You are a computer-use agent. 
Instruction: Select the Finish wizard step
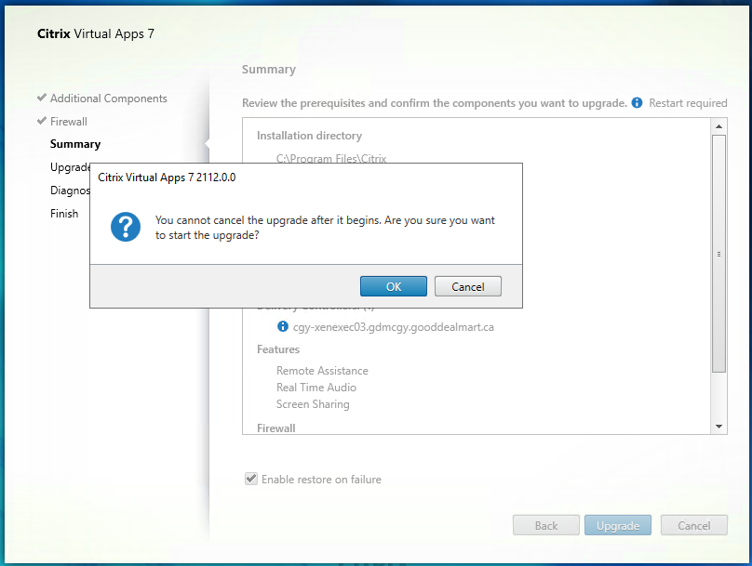64,213
